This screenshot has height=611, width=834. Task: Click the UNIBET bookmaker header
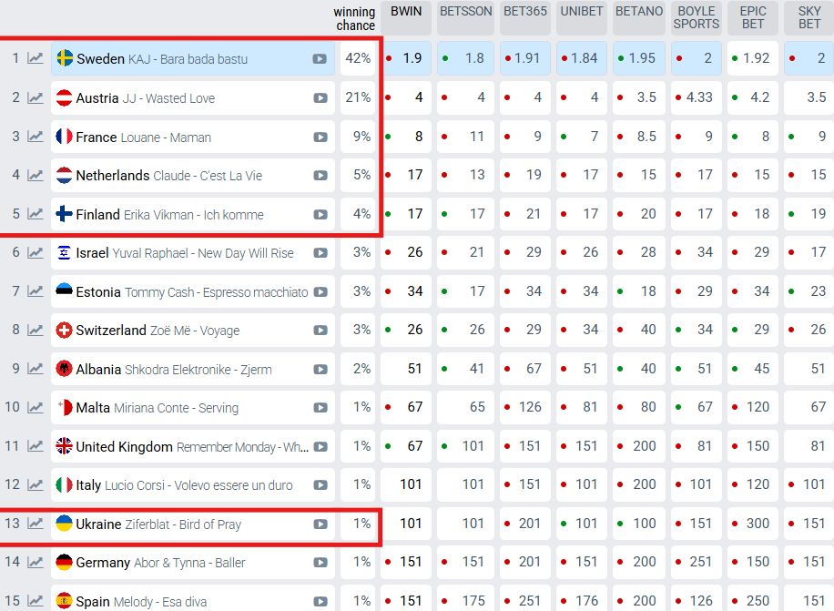(x=581, y=12)
